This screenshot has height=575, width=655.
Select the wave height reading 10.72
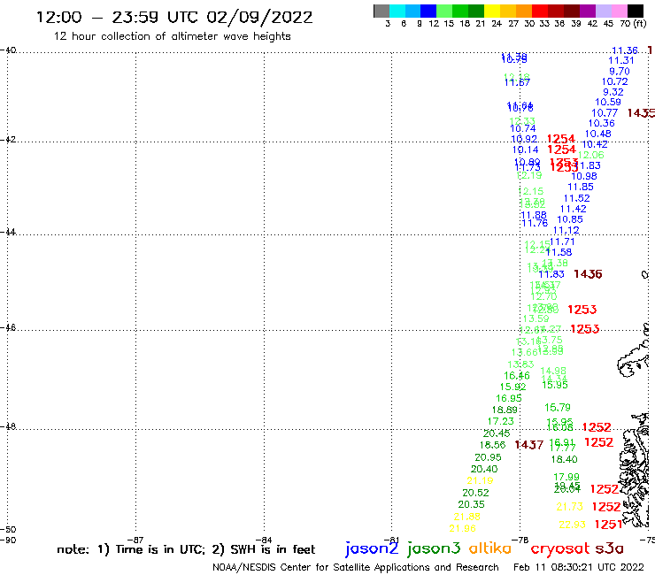[x=614, y=82]
